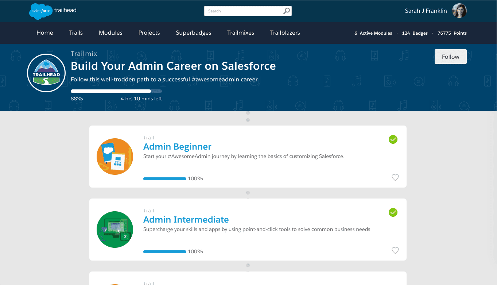Click the Trailhead trailmix badge emblem
The width and height of the screenshot is (497, 285).
tap(46, 73)
